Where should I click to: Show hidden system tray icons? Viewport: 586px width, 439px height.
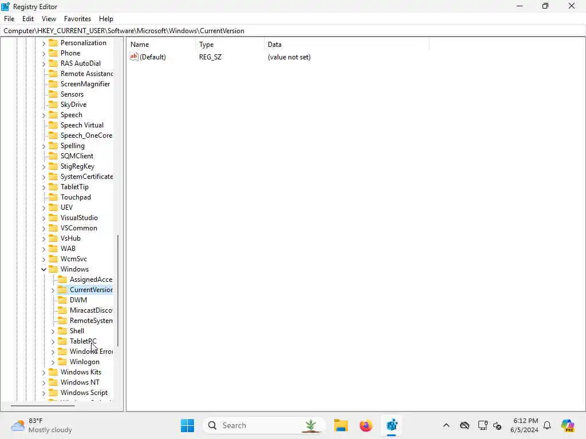(446, 425)
